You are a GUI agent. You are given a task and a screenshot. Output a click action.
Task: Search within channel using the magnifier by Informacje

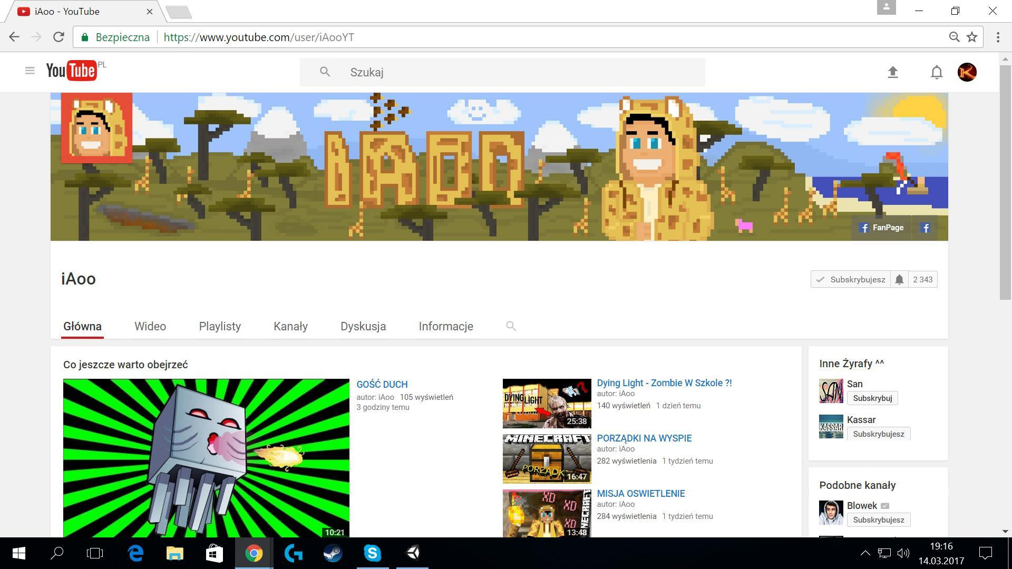pos(510,326)
